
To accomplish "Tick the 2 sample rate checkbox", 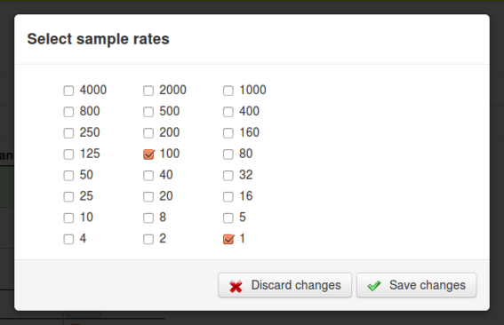I will click(x=148, y=239).
